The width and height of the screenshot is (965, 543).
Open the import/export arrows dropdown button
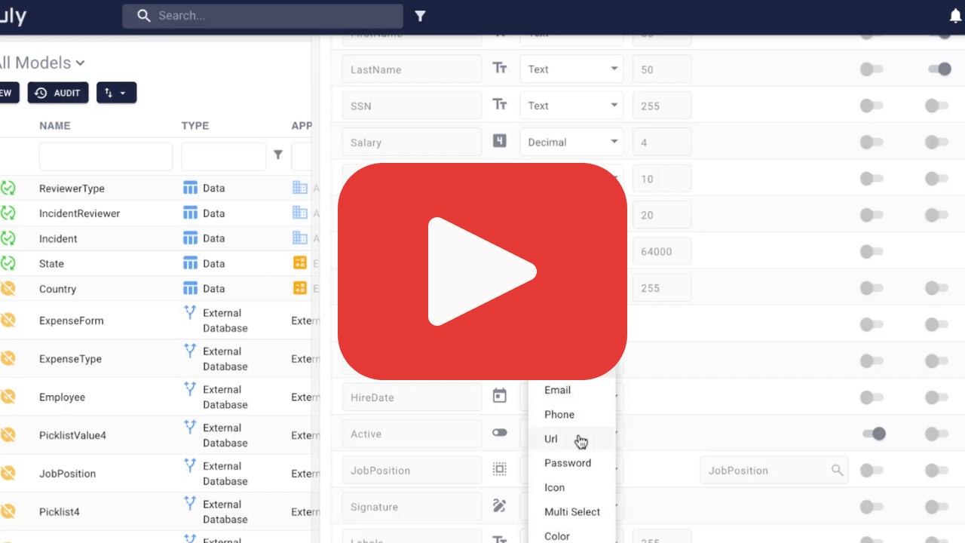click(116, 93)
